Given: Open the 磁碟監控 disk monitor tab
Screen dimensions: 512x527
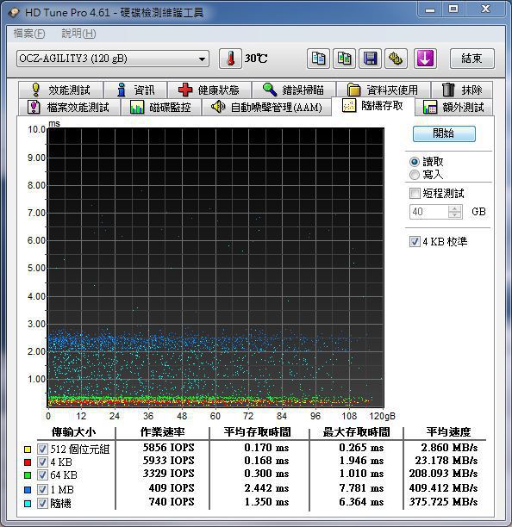Looking at the screenshot, I should (161, 108).
